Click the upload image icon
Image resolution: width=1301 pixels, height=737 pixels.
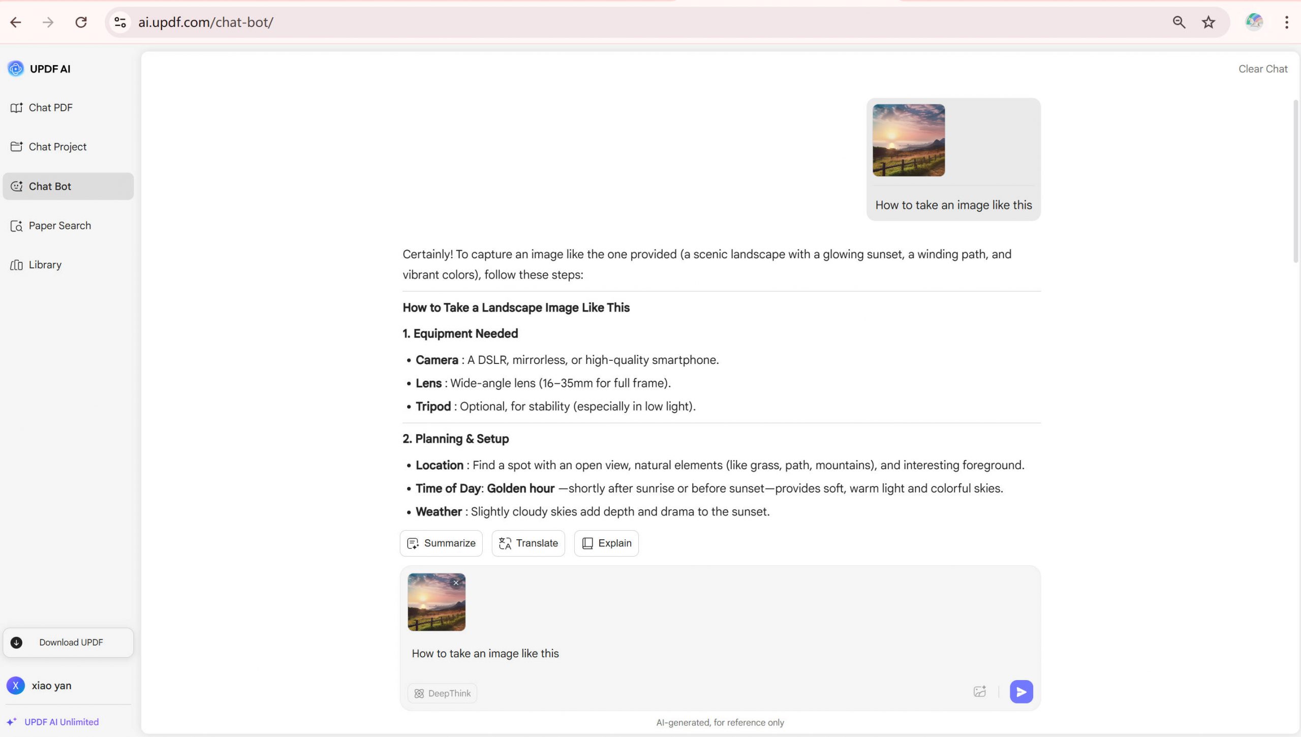pos(980,692)
